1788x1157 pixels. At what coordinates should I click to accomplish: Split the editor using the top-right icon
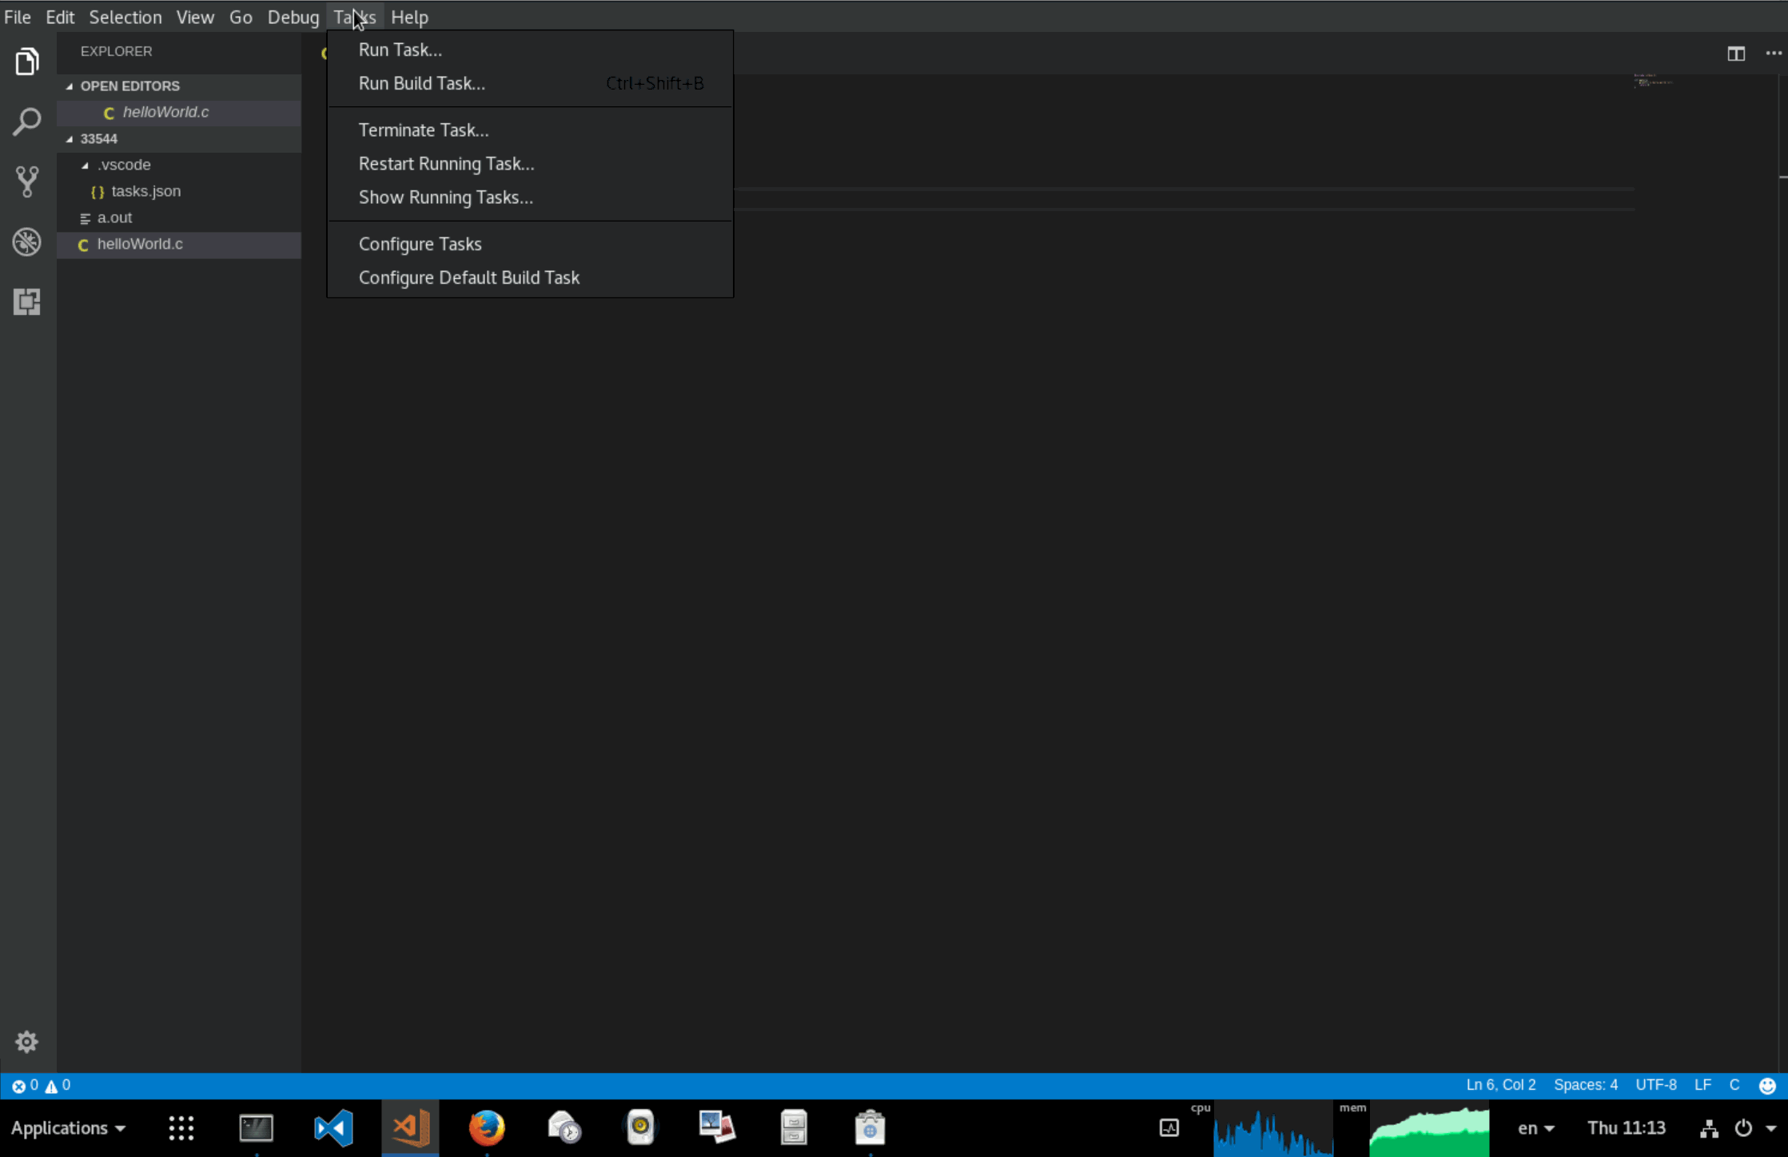[1736, 53]
